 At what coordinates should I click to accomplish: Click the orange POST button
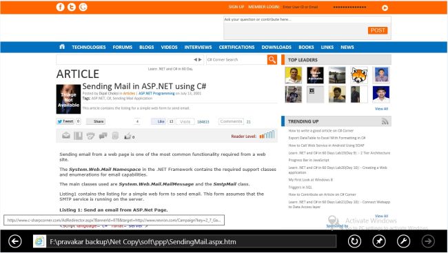[378, 30]
